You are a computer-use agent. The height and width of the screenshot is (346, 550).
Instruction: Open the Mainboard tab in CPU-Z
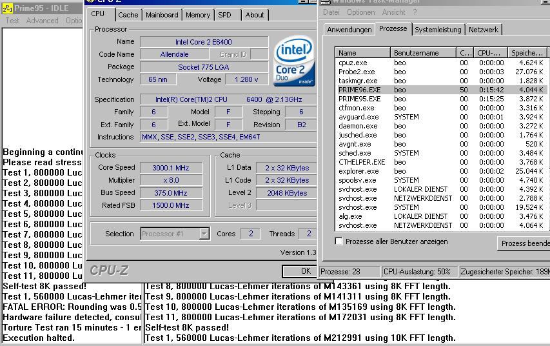tap(162, 15)
